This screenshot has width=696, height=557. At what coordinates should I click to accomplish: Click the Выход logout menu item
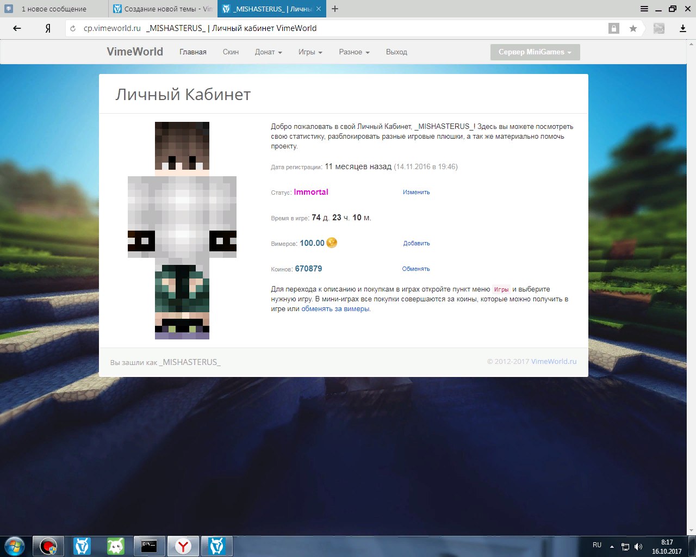click(396, 52)
